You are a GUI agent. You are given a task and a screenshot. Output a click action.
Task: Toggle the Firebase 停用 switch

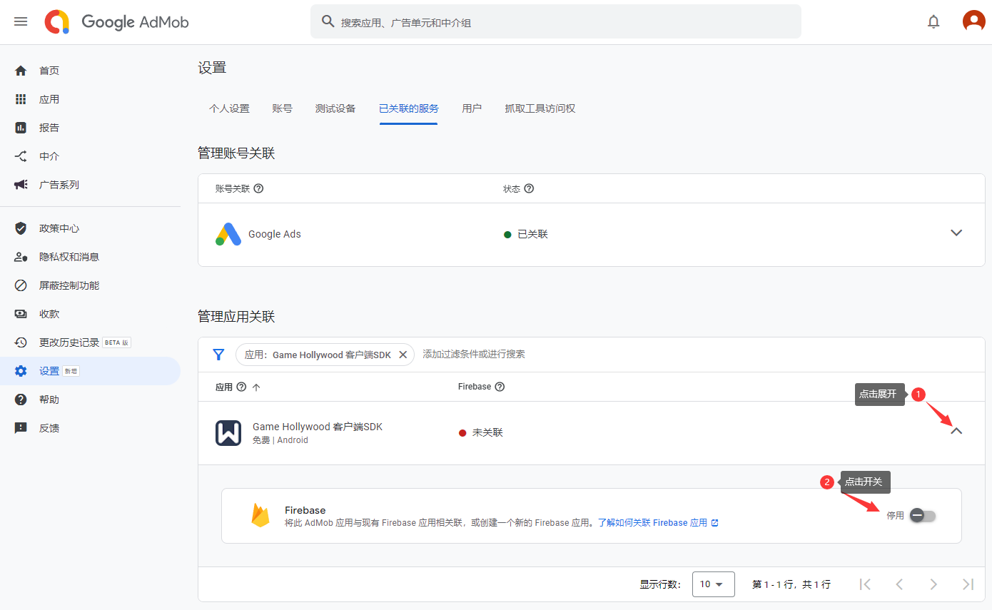pyautogui.click(x=923, y=516)
